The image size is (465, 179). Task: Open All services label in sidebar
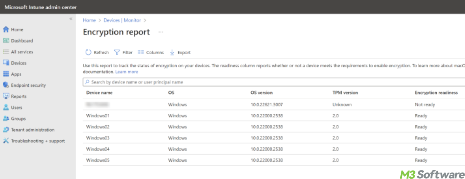pyautogui.click(x=22, y=52)
